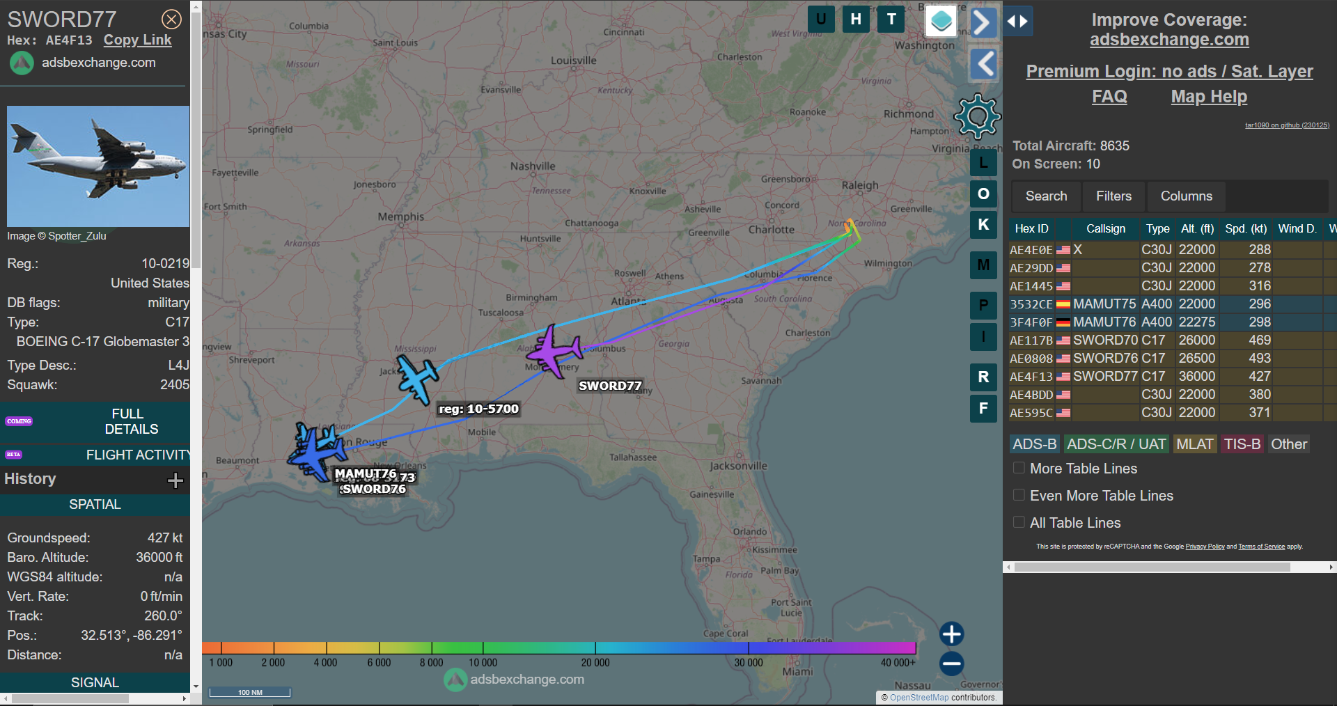Open the Map Help link
1337x706 pixels.
coord(1209,96)
